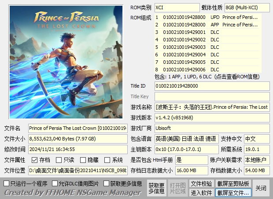Screen dimensions: 273x199
Task: Select the APP row in ROM list
Action: [x=207, y=25]
